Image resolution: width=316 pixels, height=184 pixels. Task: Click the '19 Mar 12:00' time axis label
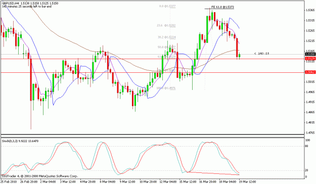(247, 182)
